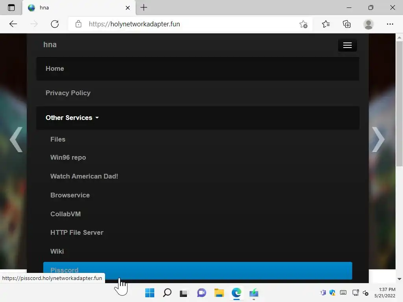This screenshot has width=403, height=302.
Task: Open File Explorer from taskbar
Action: [219, 293]
